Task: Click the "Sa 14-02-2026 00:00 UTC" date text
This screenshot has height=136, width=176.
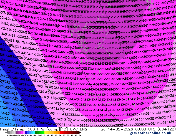Action: pos(129,129)
